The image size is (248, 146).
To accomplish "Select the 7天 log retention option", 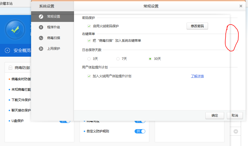I will [x=118, y=59].
